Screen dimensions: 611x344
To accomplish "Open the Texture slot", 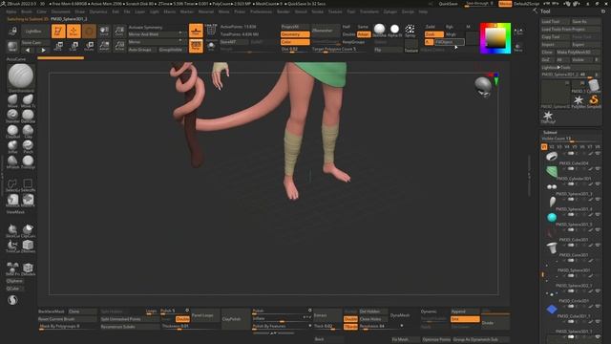I will pyautogui.click(x=411, y=46).
